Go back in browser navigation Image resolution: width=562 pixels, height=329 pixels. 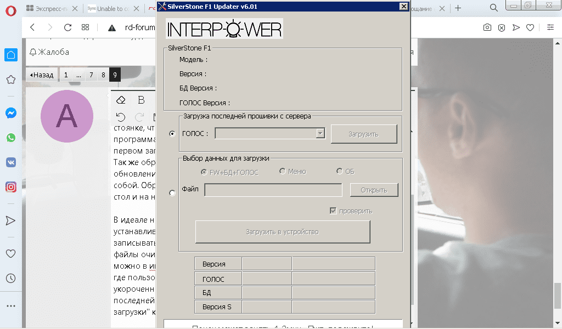click(32, 27)
